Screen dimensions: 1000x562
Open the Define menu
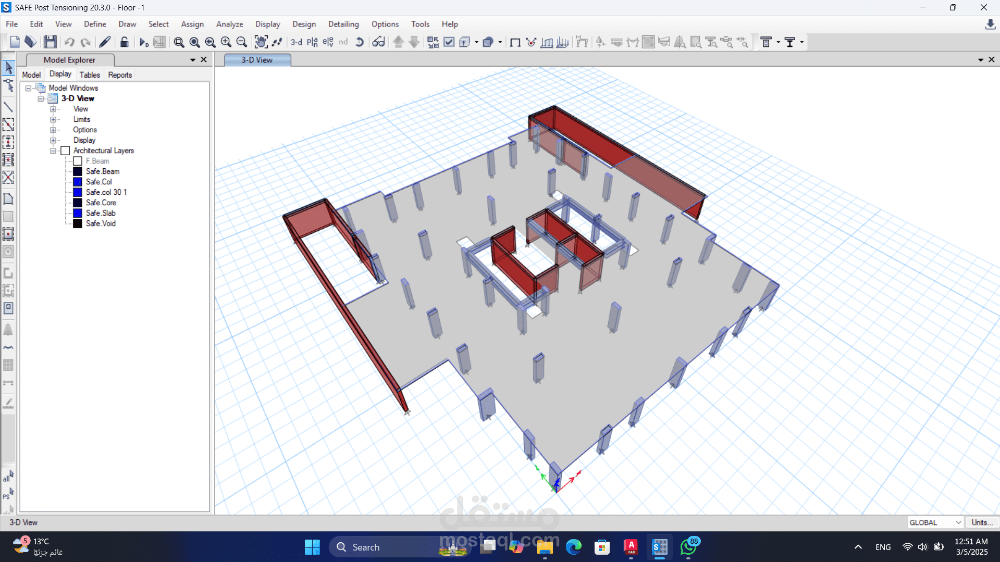[95, 24]
